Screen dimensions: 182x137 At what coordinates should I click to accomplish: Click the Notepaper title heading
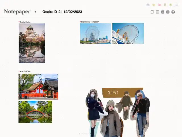[17, 12]
